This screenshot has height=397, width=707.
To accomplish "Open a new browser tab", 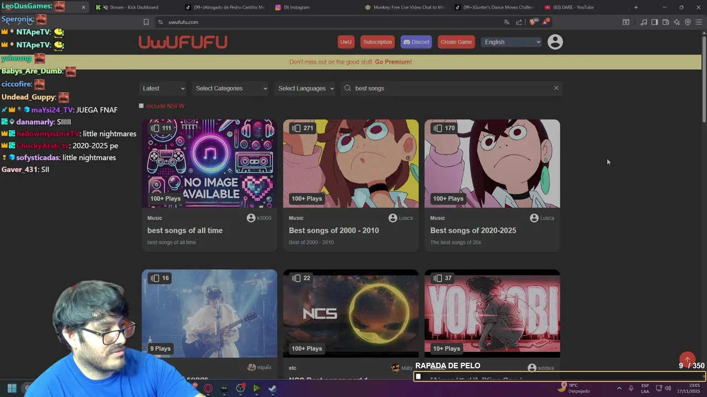I will coord(636,7).
